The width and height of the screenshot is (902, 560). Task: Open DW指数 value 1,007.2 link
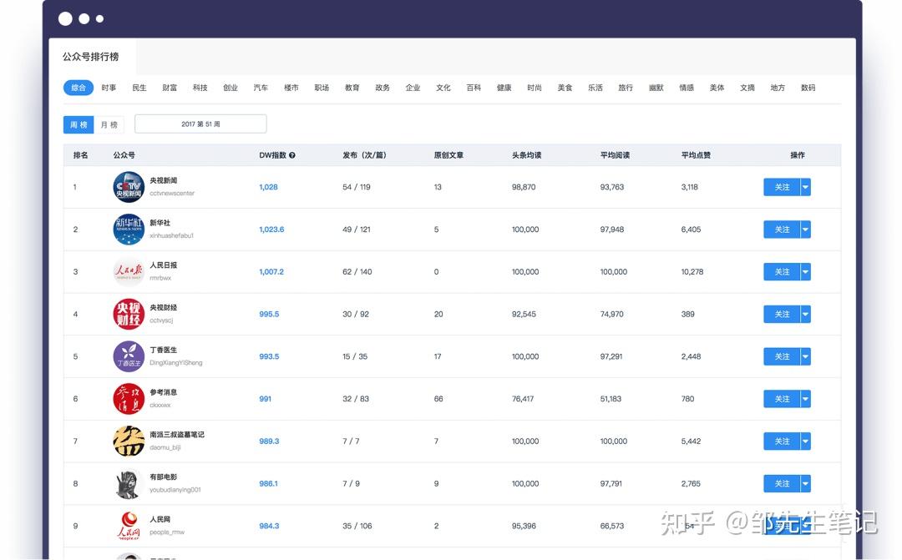pyautogui.click(x=271, y=271)
